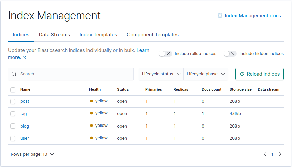
Task: Go to previous page arrow
Action: coord(265,154)
